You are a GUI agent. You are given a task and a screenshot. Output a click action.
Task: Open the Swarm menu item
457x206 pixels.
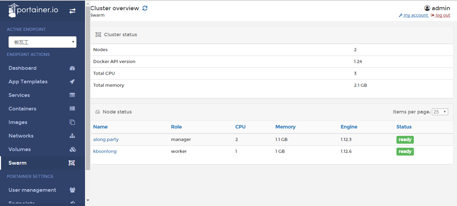click(17, 163)
